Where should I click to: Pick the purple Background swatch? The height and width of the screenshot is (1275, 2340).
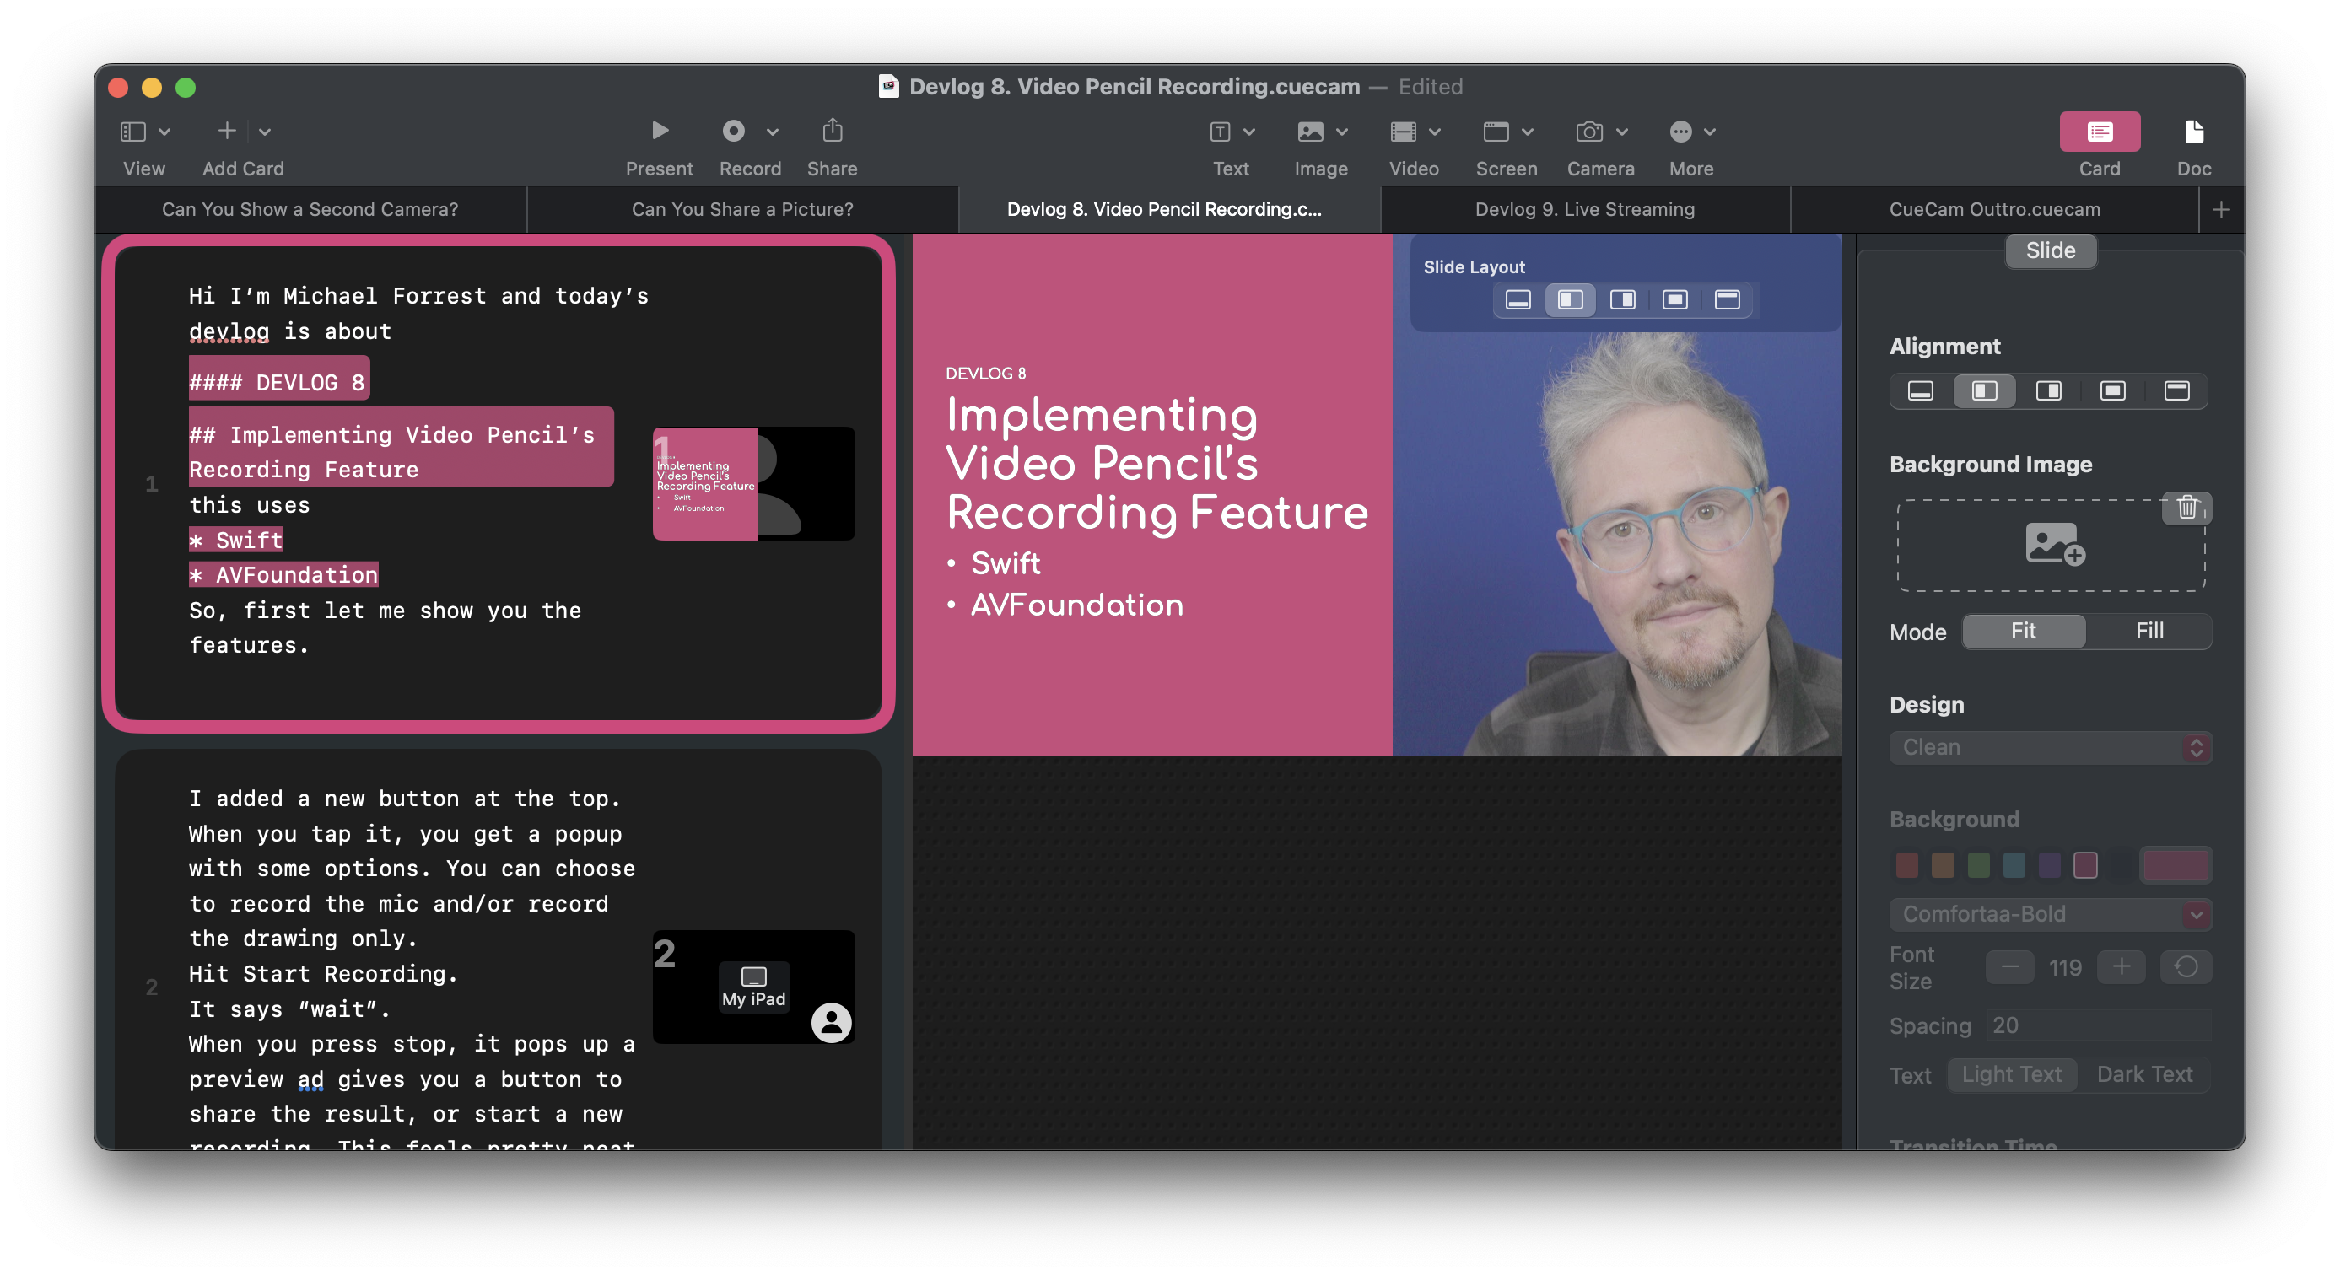click(x=2049, y=865)
